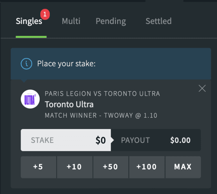Image resolution: width=217 pixels, height=194 pixels.
Task: Go to the Settled tab
Action: click(x=159, y=21)
